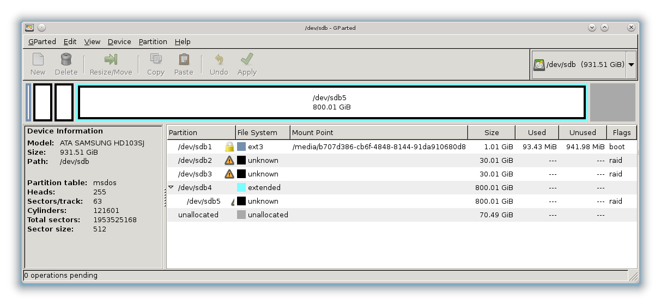
Task: Select gray unallocated space in disk map
Action: point(613,102)
